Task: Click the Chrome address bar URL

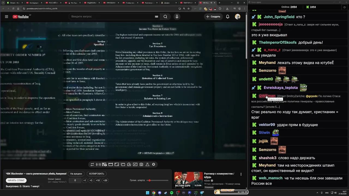Action: click(42, 8)
